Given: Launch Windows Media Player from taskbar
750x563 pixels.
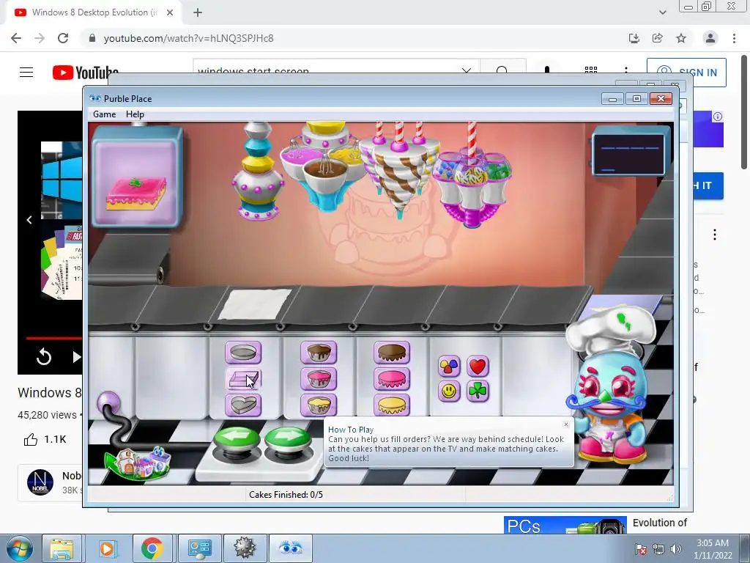Looking at the screenshot, I should (107, 548).
